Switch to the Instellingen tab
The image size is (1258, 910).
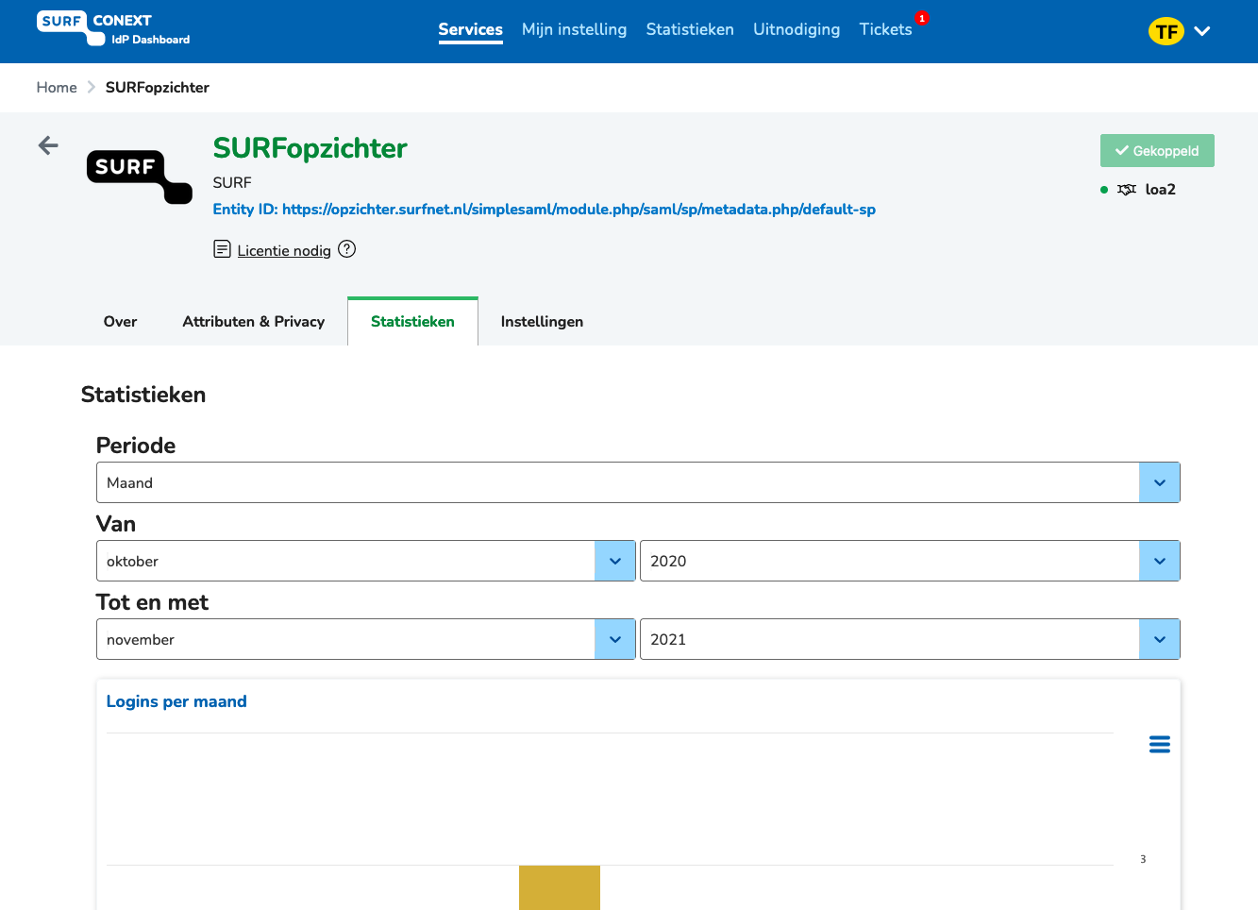coord(542,322)
